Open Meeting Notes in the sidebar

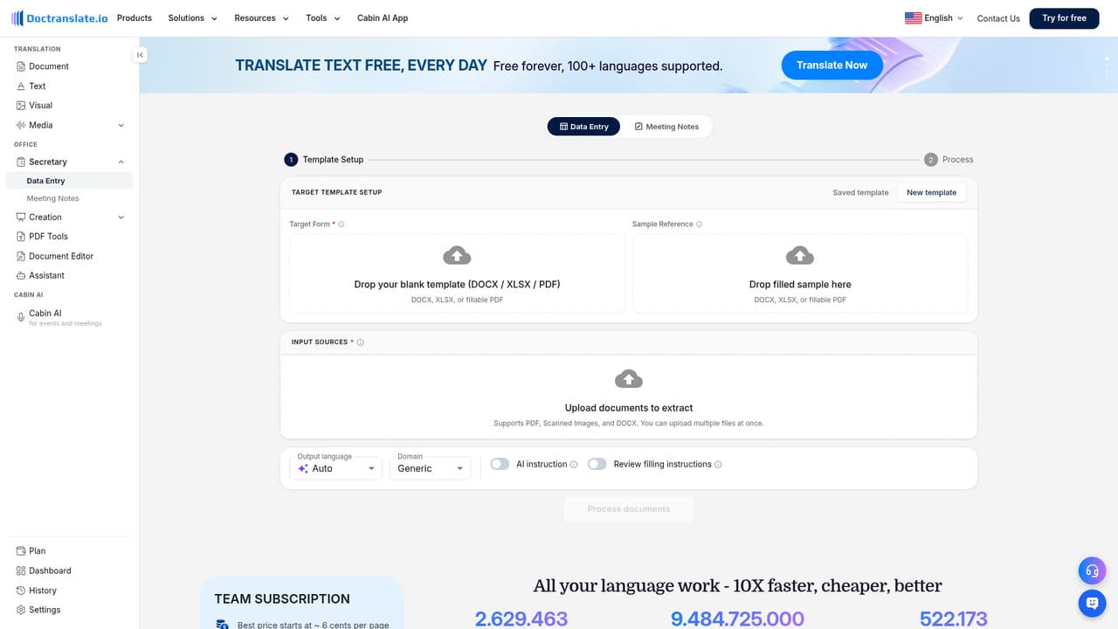click(53, 198)
